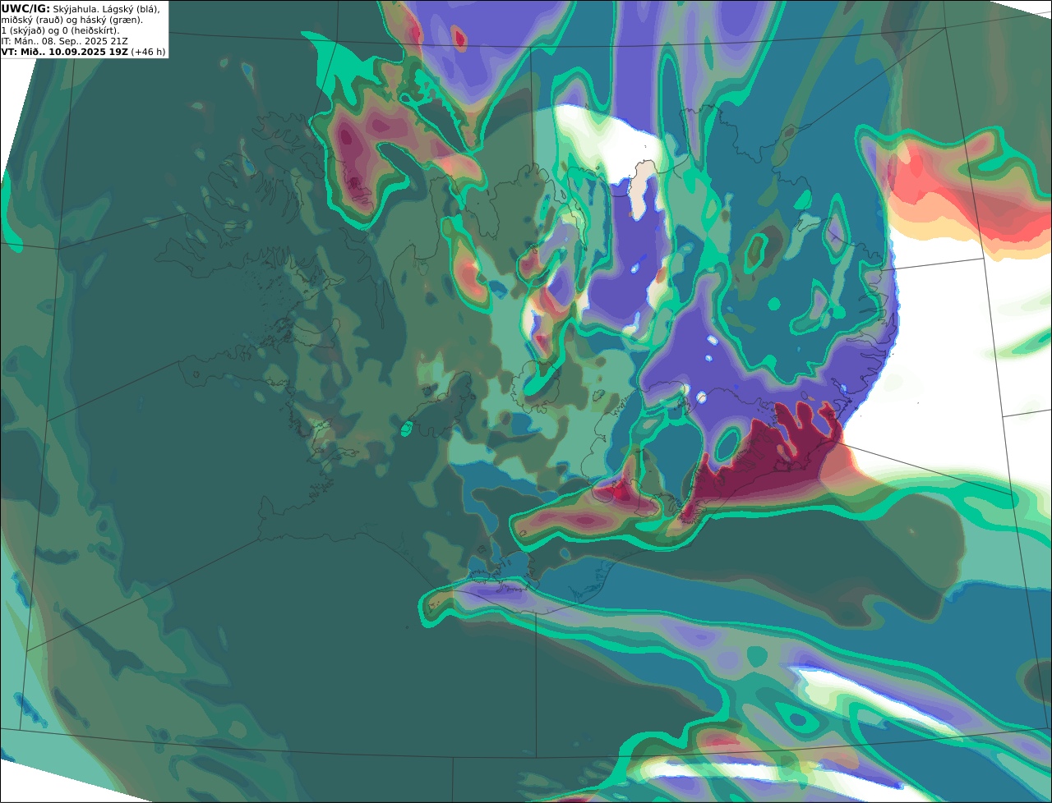Screen dimensions: 1052x803
Task: Click the 'VT: Mið.. 10.09.2025 19Z' valid time
Action: click(65, 52)
